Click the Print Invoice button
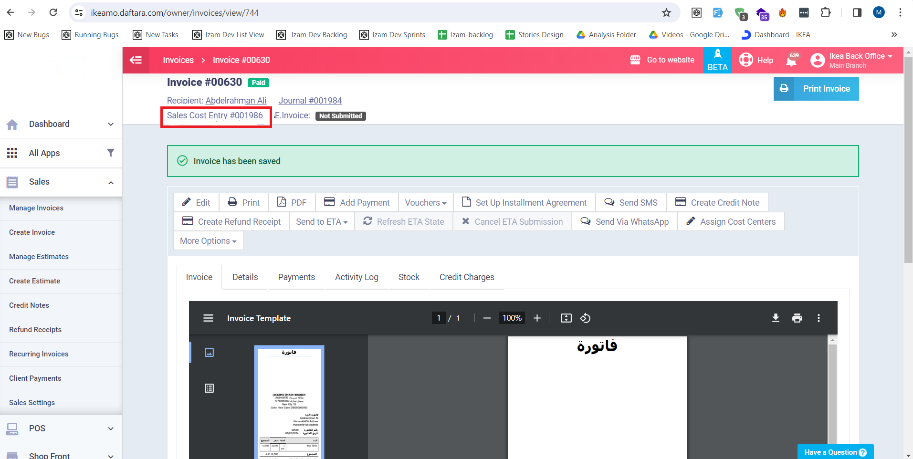 pos(816,89)
